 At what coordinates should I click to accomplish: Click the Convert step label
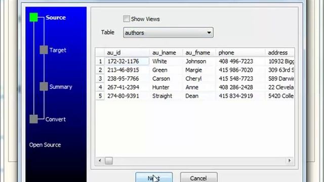click(x=56, y=119)
